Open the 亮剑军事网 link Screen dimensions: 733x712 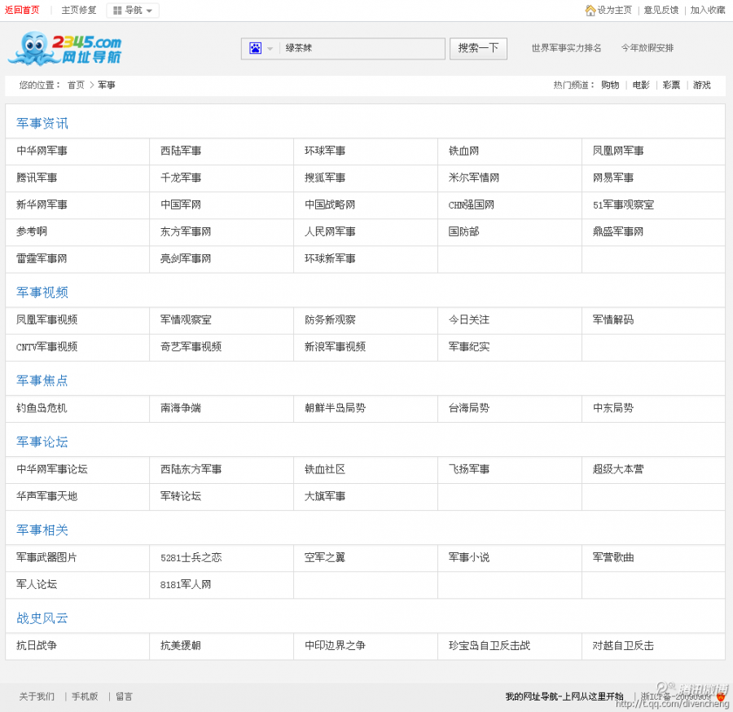click(186, 258)
